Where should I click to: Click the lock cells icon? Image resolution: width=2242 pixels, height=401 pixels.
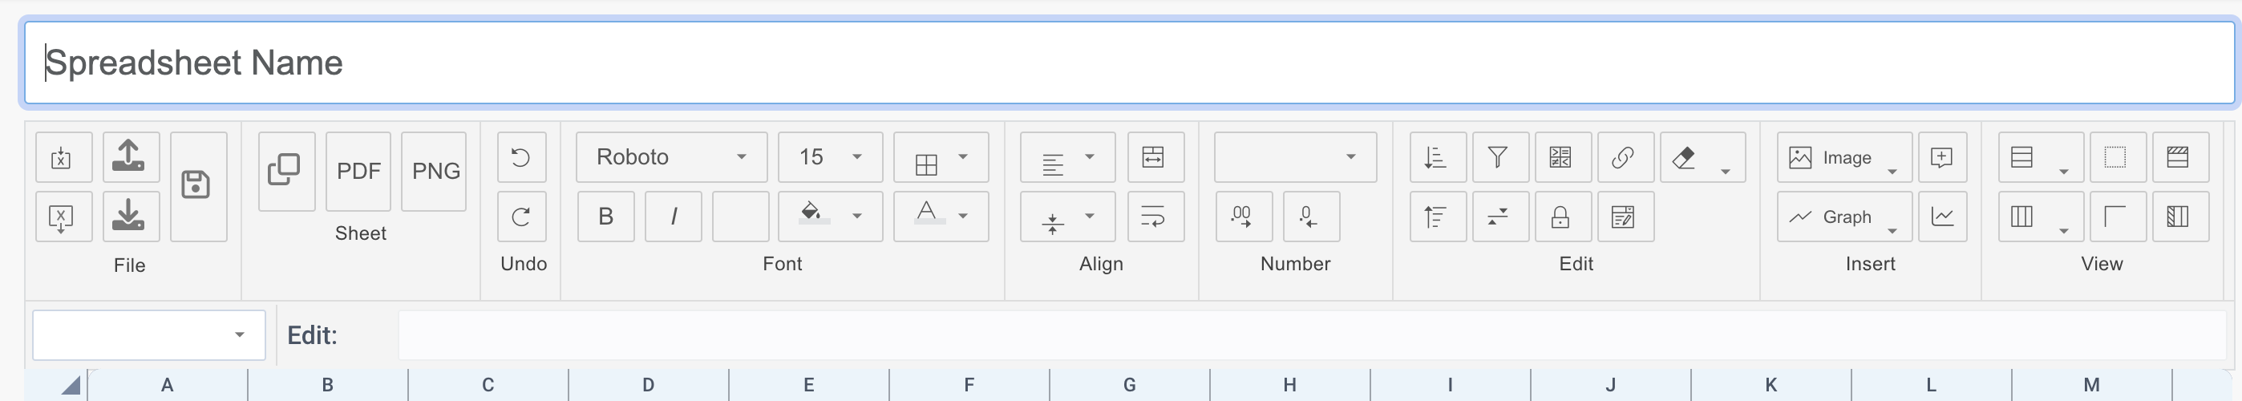(x=1560, y=217)
